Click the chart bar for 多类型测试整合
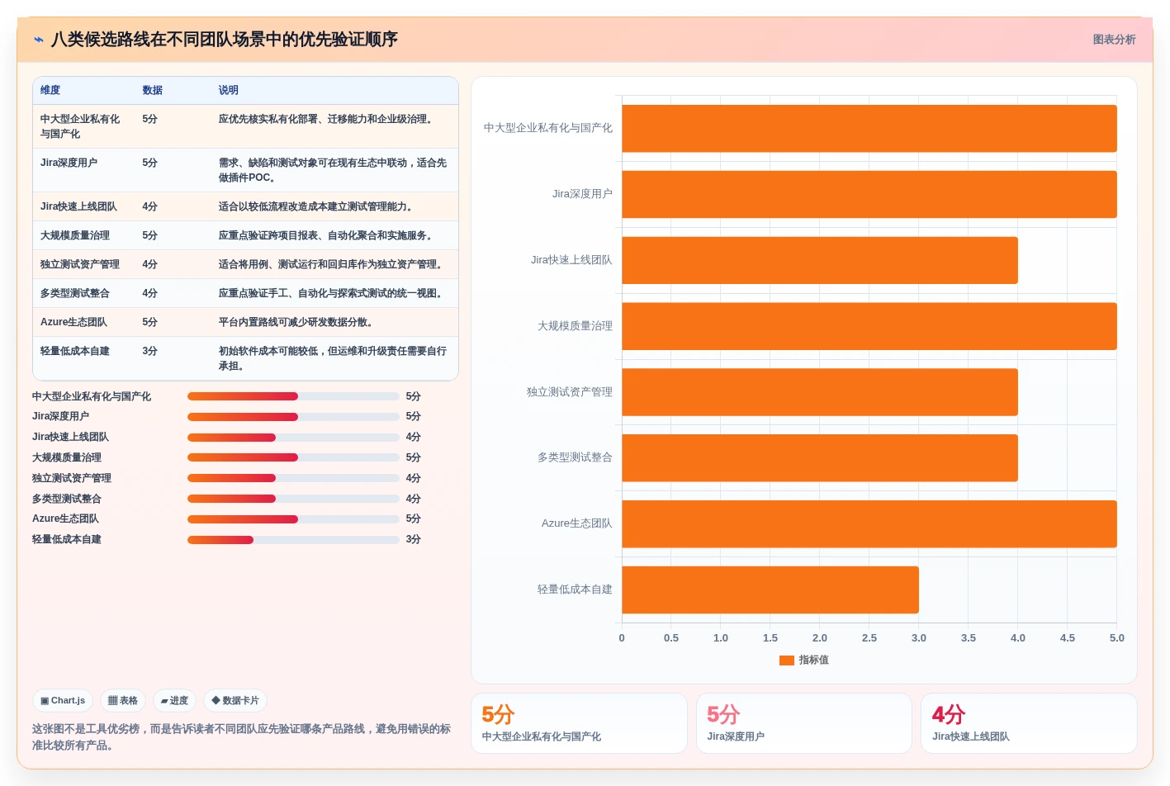This screenshot has width=1170, height=786. [x=820, y=458]
